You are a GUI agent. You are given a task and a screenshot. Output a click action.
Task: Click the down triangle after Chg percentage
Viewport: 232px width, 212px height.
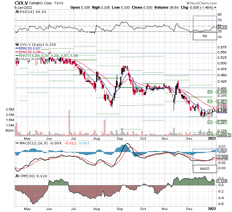(x=215, y=8)
